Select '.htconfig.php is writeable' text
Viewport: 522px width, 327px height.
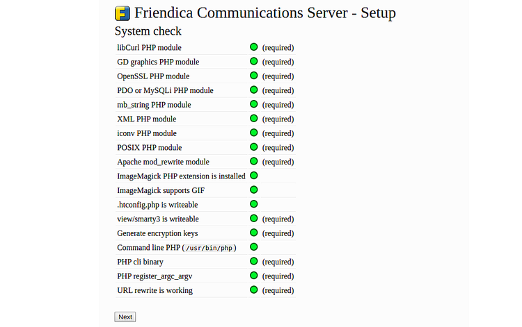[x=157, y=205]
